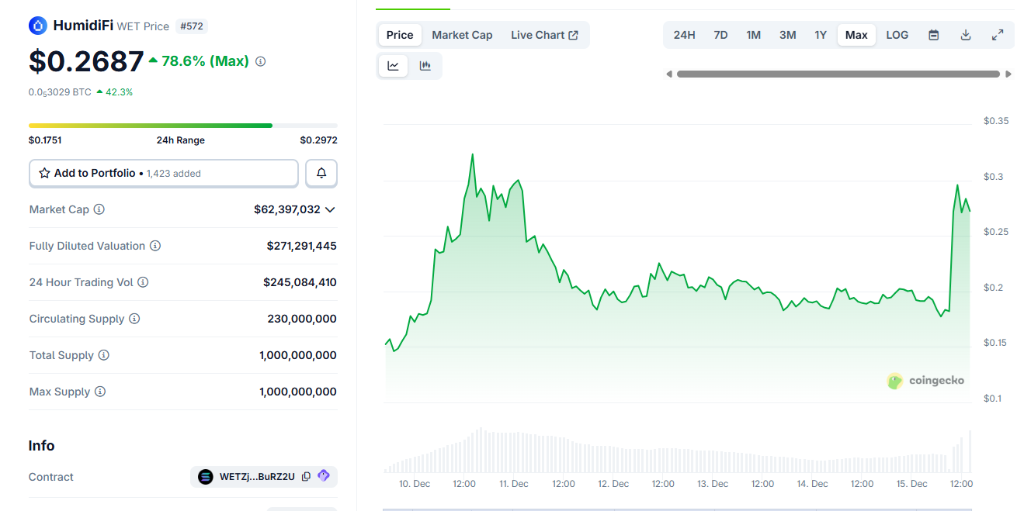Enable LOG scale for the chart
1017x511 pixels.
pos(897,35)
